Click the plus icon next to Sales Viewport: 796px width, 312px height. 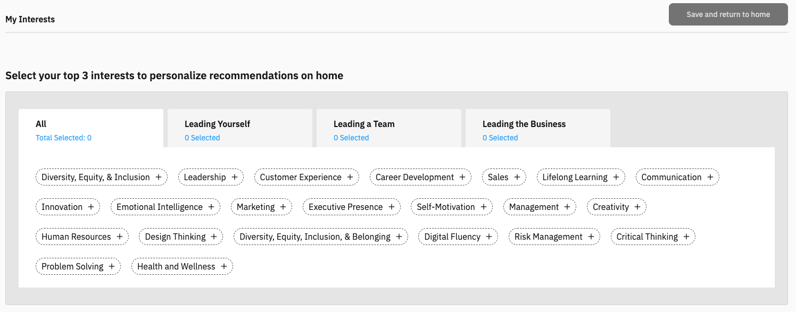coord(517,177)
